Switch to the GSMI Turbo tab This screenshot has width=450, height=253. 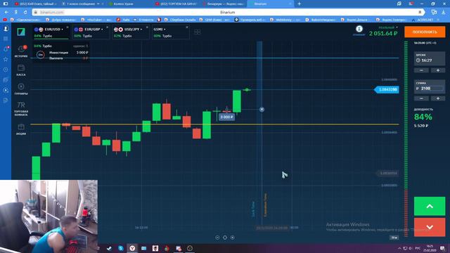coord(170,32)
